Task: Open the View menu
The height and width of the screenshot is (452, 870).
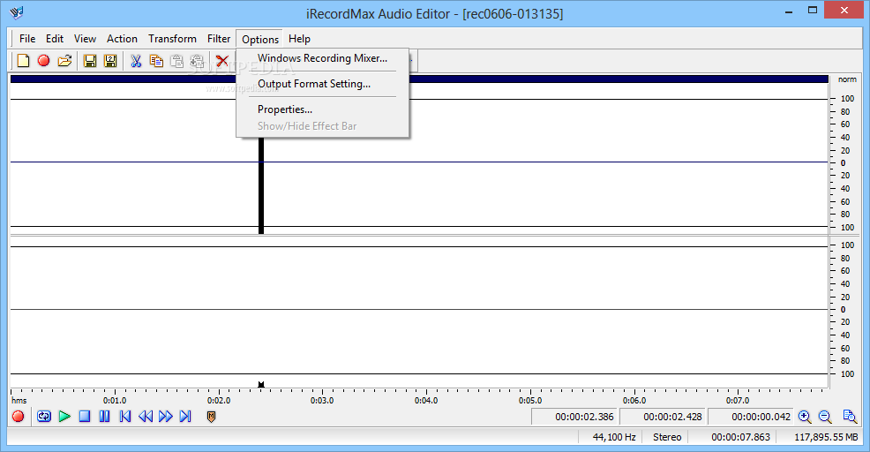Action: 85,39
